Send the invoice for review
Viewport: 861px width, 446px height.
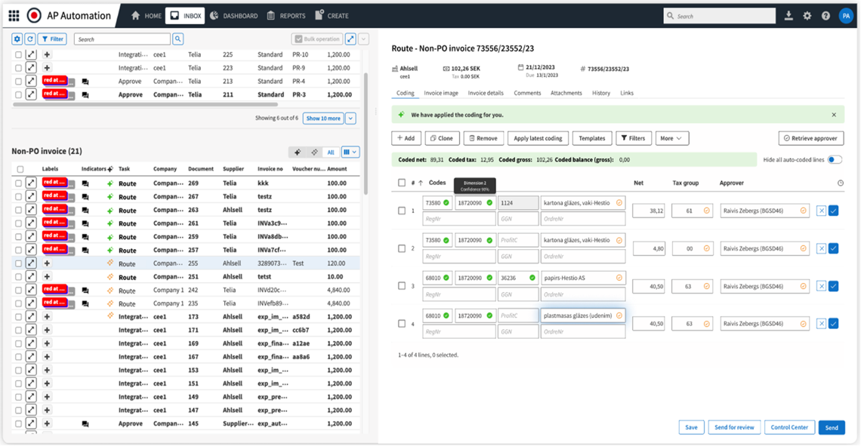[733, 427]
